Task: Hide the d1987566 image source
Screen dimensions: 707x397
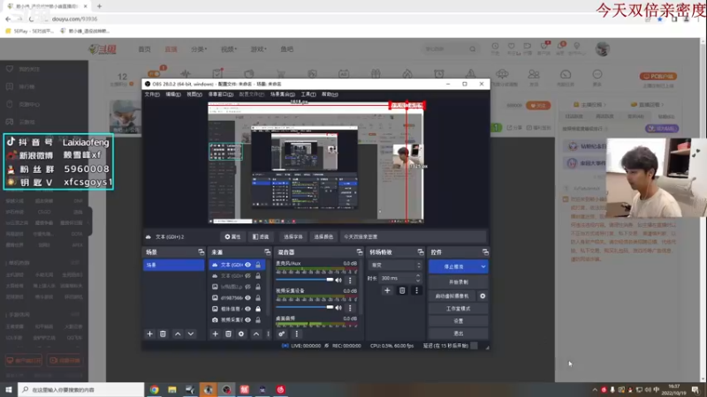Action: (247, 298)
